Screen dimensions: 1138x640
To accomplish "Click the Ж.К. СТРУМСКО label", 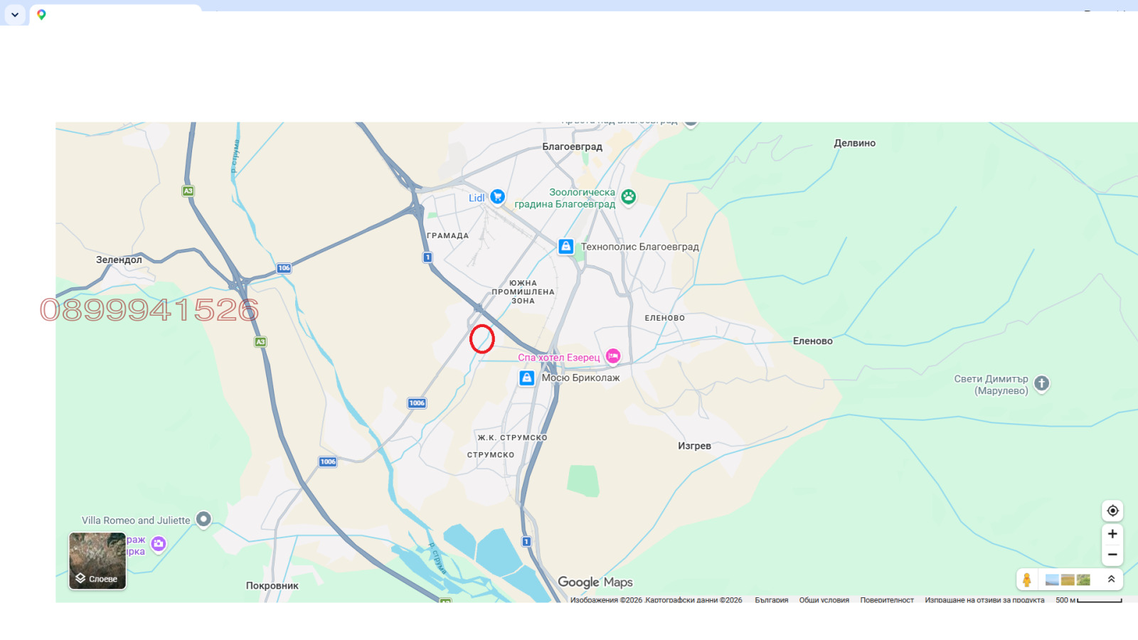I will point(512,437).
